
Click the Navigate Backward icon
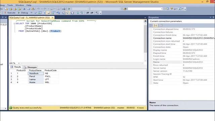coord(52,9)
